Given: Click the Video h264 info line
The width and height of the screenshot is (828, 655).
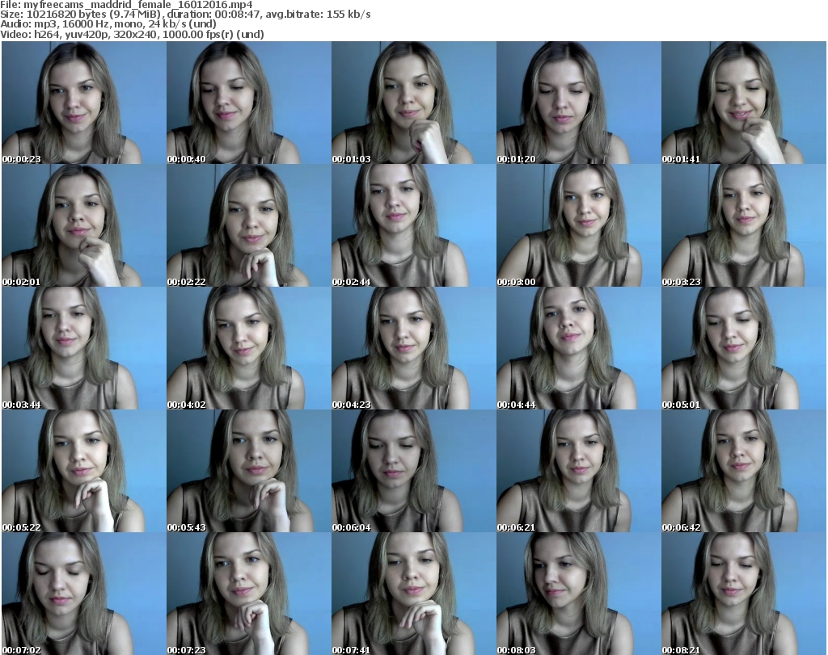Looking at the screenshot, I should pos(133,34).
